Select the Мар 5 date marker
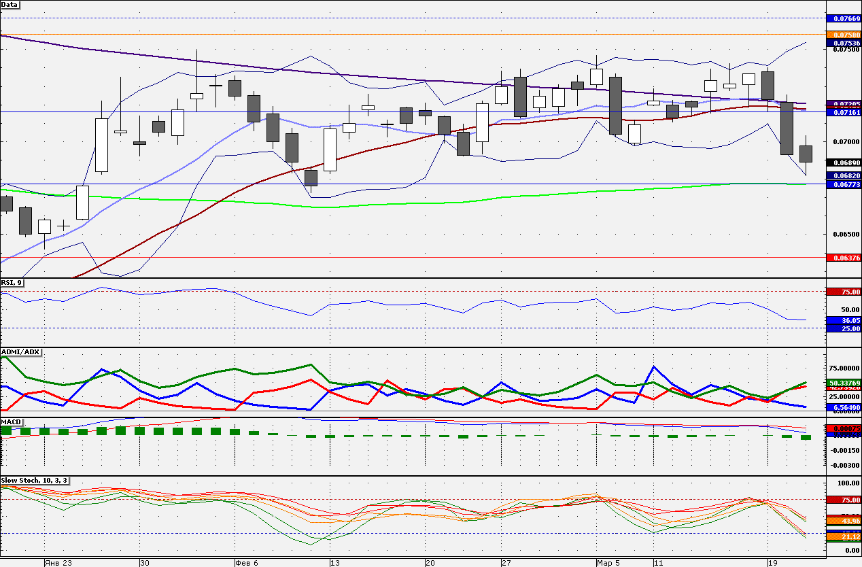 [608, 563]
